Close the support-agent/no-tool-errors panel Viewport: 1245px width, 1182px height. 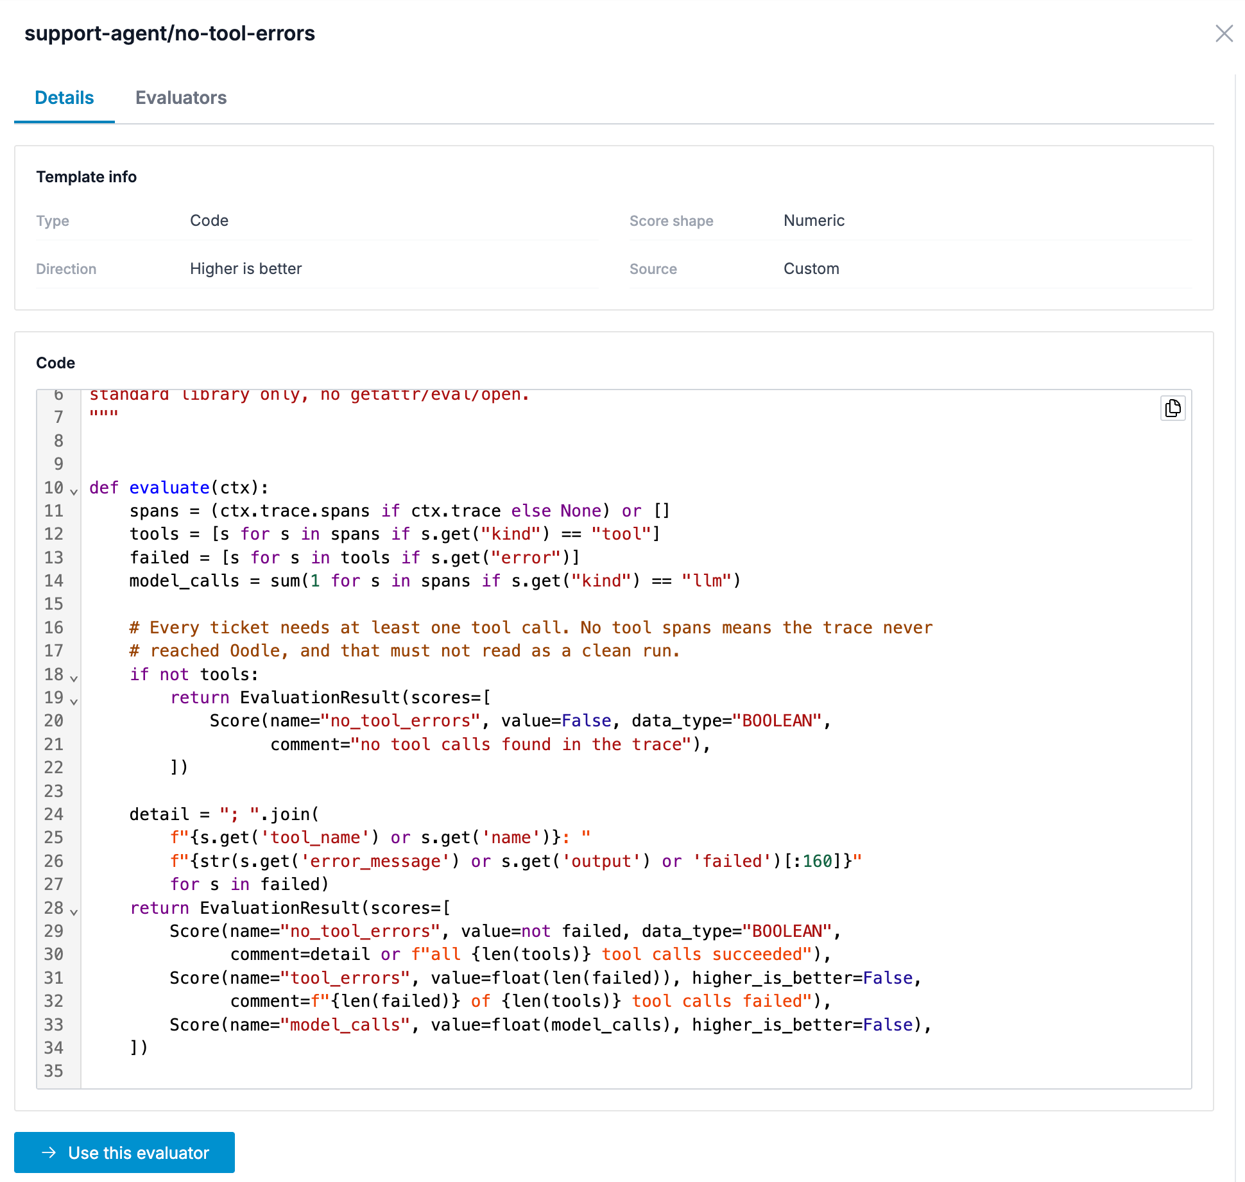(x=1224, y=33)
